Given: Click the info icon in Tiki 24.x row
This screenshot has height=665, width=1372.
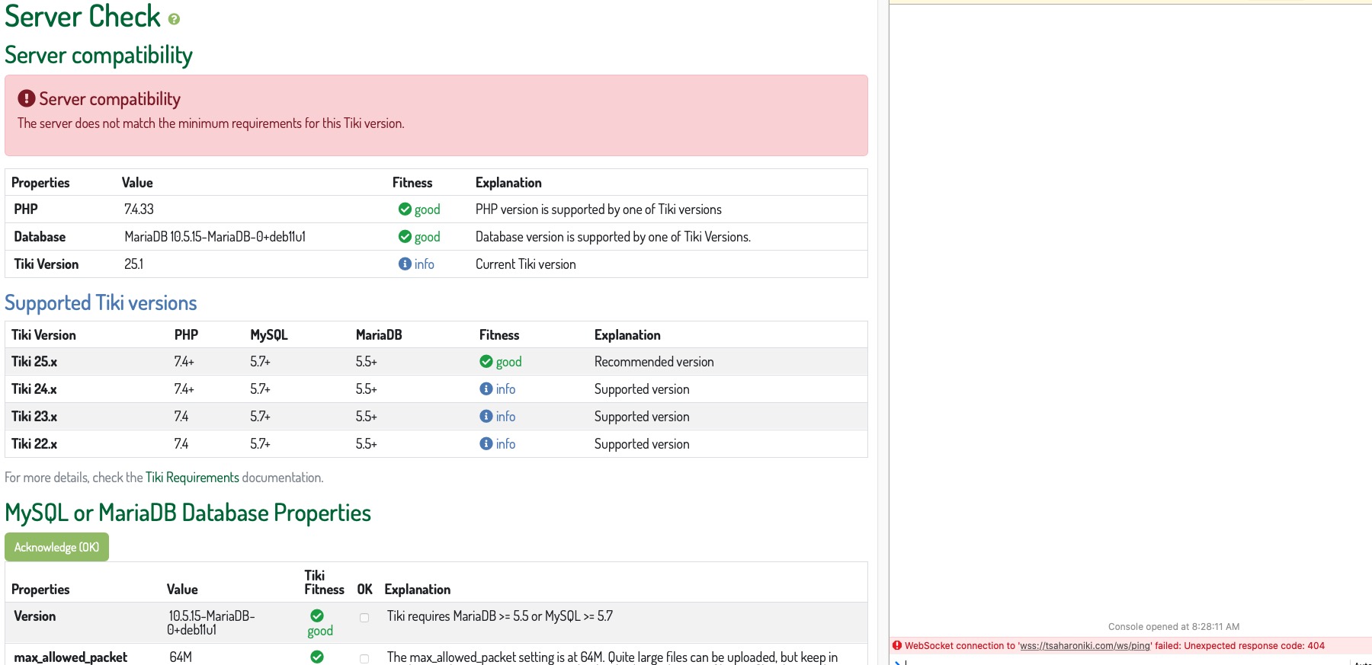Looking at the screenshot, I should pyautogui.click(x=486, y=388).
